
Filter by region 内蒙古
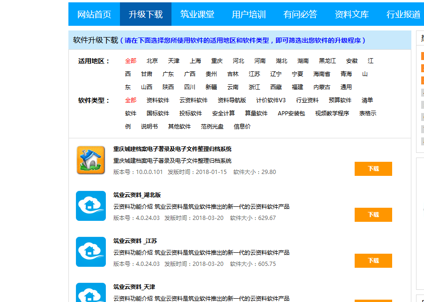[322, 87]
